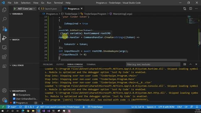Change Spaces: 4 indentation setting
This screenshot has width=201, height=113.
tap(151, 107)
